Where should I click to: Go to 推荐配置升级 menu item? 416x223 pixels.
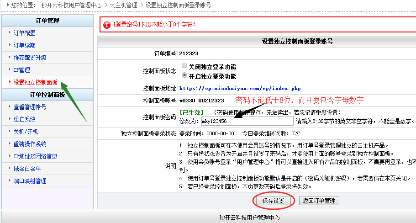point(30,58)
